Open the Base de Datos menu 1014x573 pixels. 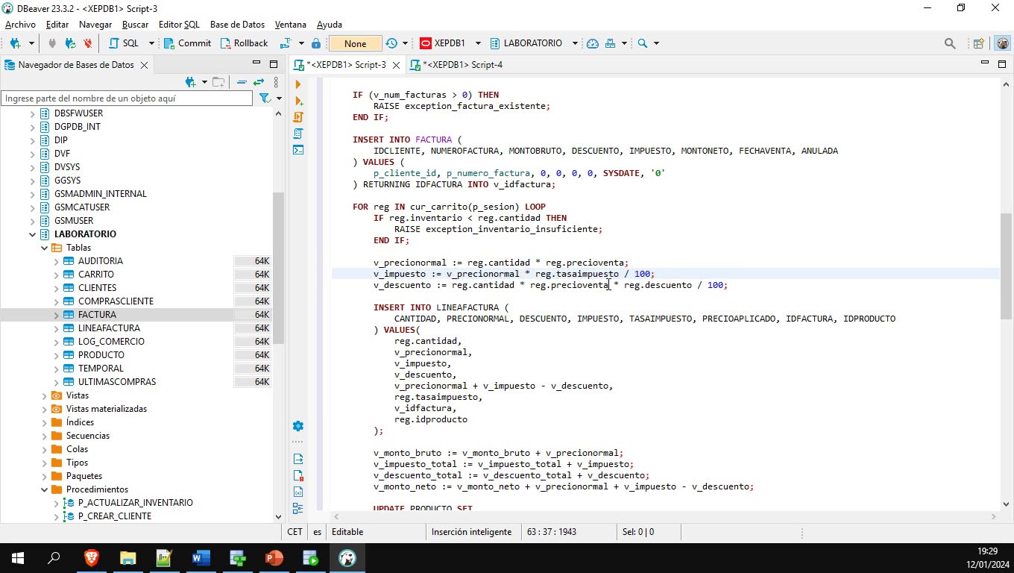pyautogui.click(x=237, y=24)
